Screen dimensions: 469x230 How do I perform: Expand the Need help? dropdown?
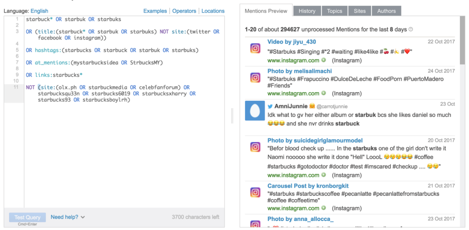click(68, 217)
